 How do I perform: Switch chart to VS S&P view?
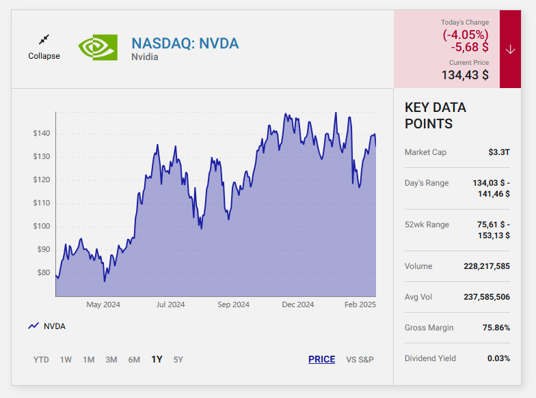pyautogui.click(x=360, y=359)
